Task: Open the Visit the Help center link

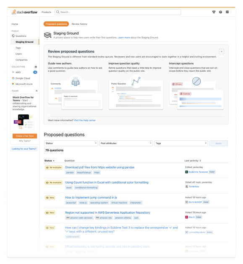Action: coord(85,120)
